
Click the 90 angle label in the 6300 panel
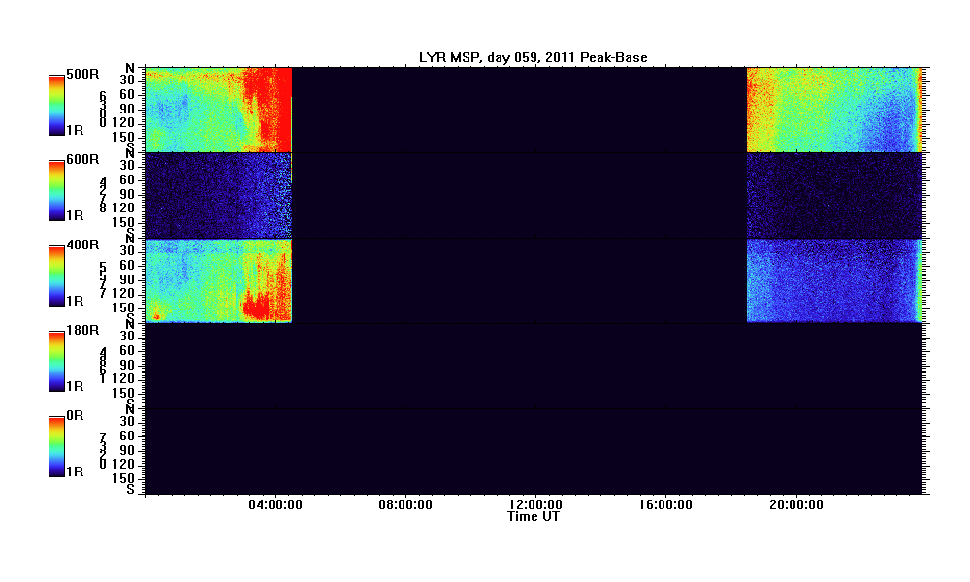click(x=127, y=109)
